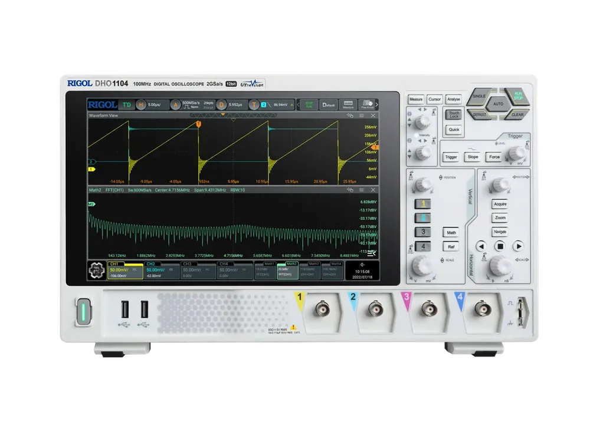The image size is (590, 442).
Task: Select the Math1 label
Action: [x=265, y=271]
